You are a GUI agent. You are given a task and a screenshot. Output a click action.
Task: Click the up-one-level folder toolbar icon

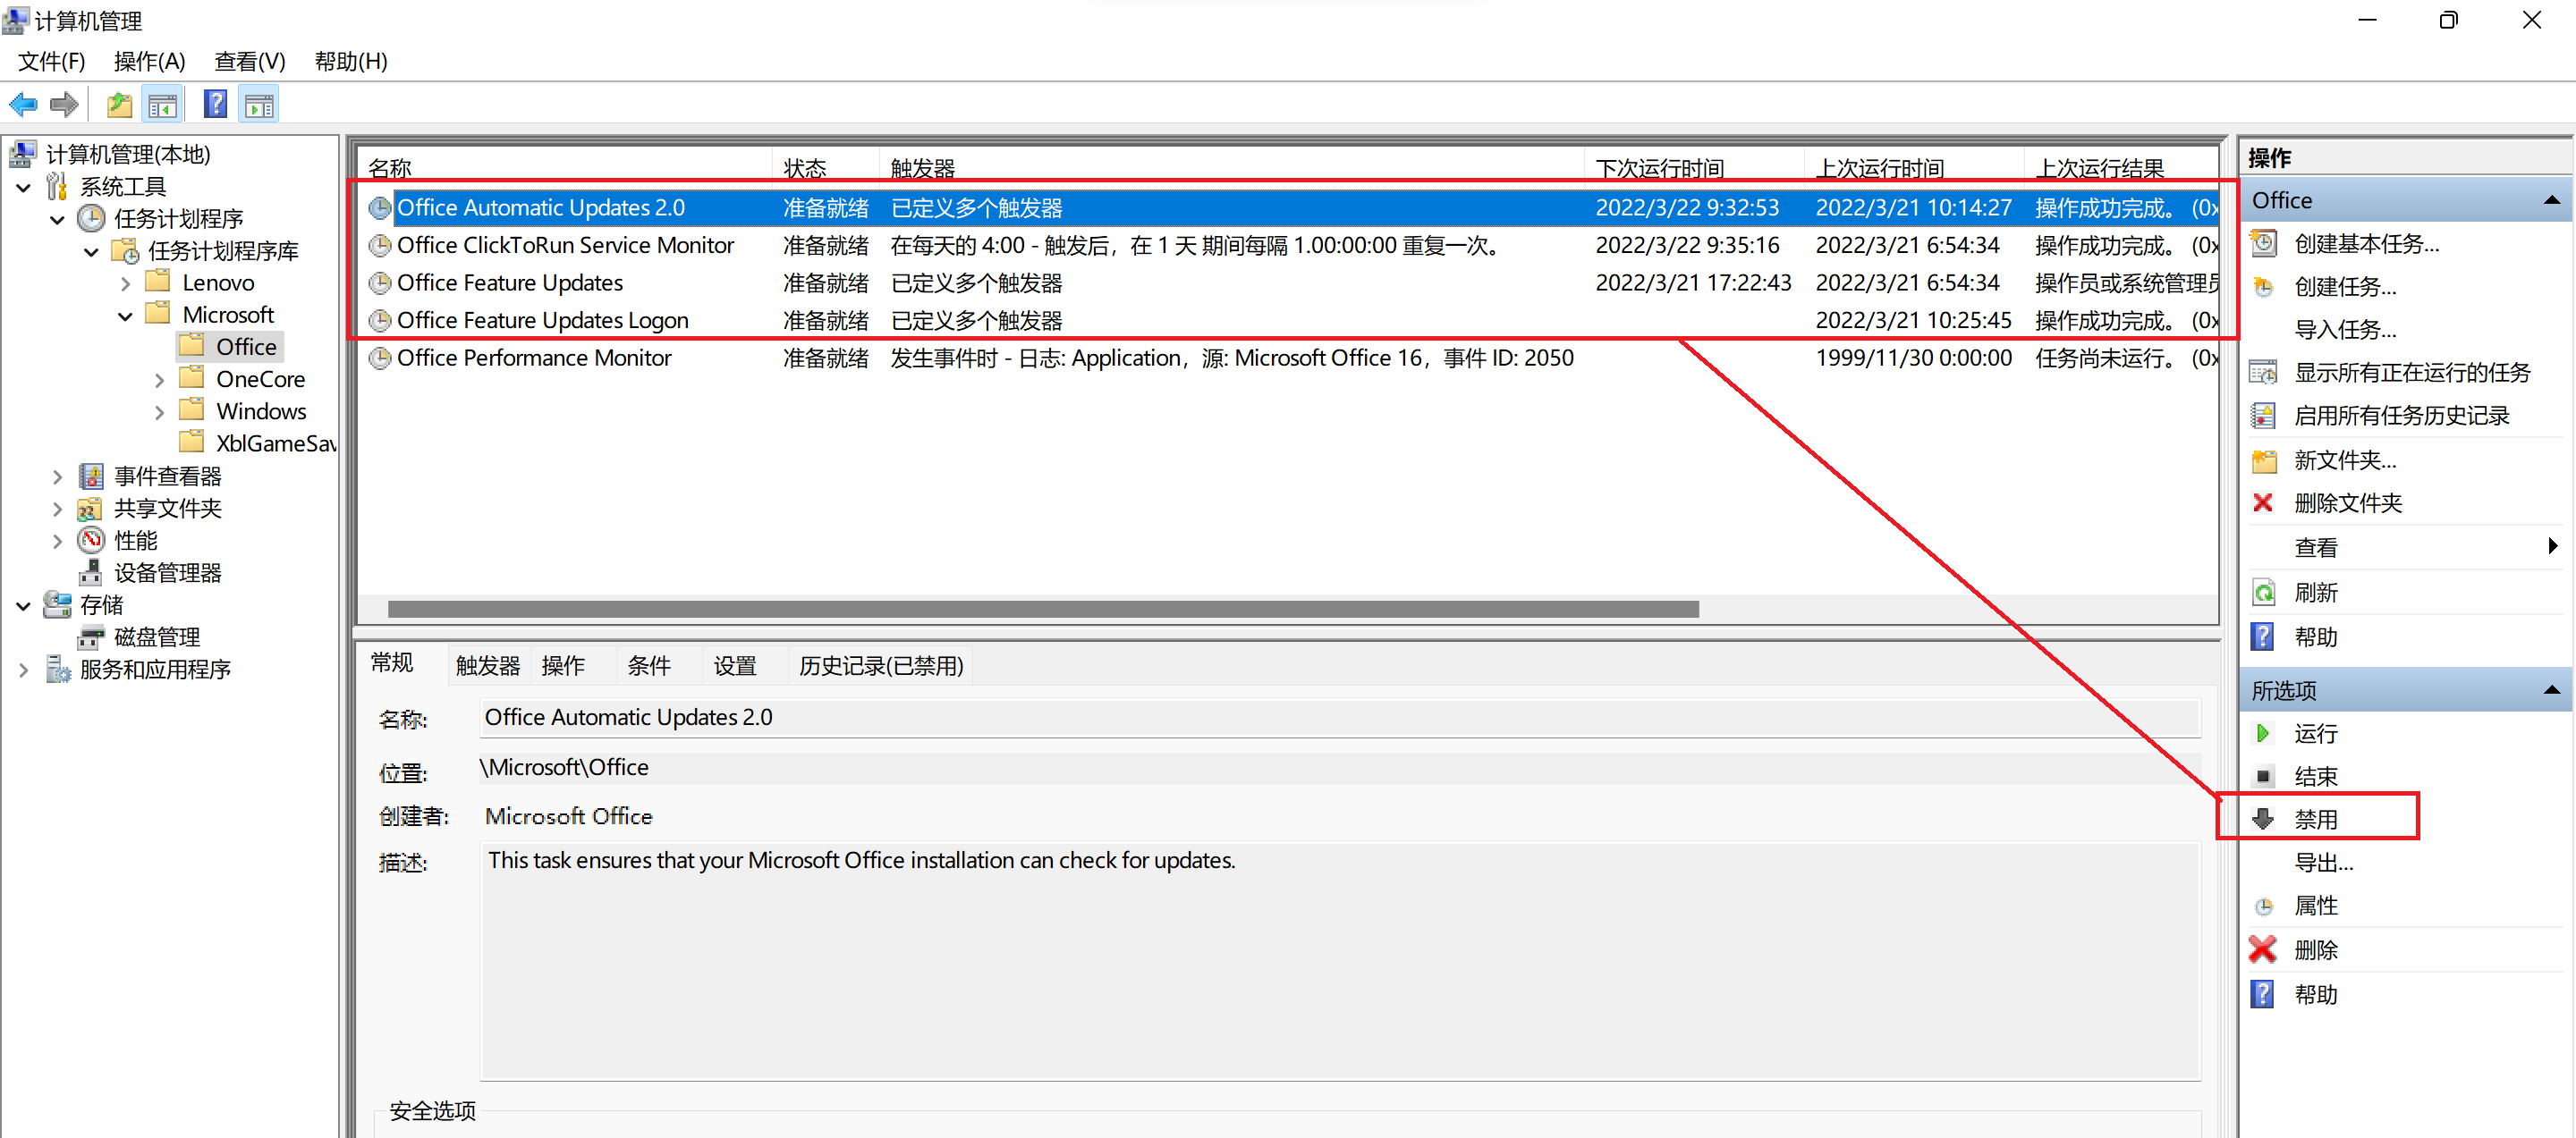(x=119, y=104)
